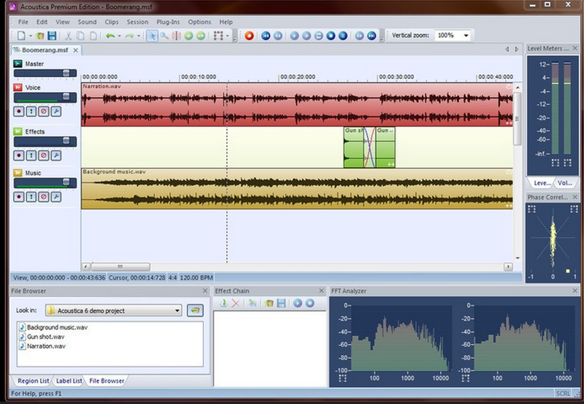Click the timeline horizontal scrollbar
This screenshot has height=404, width=584.
point(119,266)
